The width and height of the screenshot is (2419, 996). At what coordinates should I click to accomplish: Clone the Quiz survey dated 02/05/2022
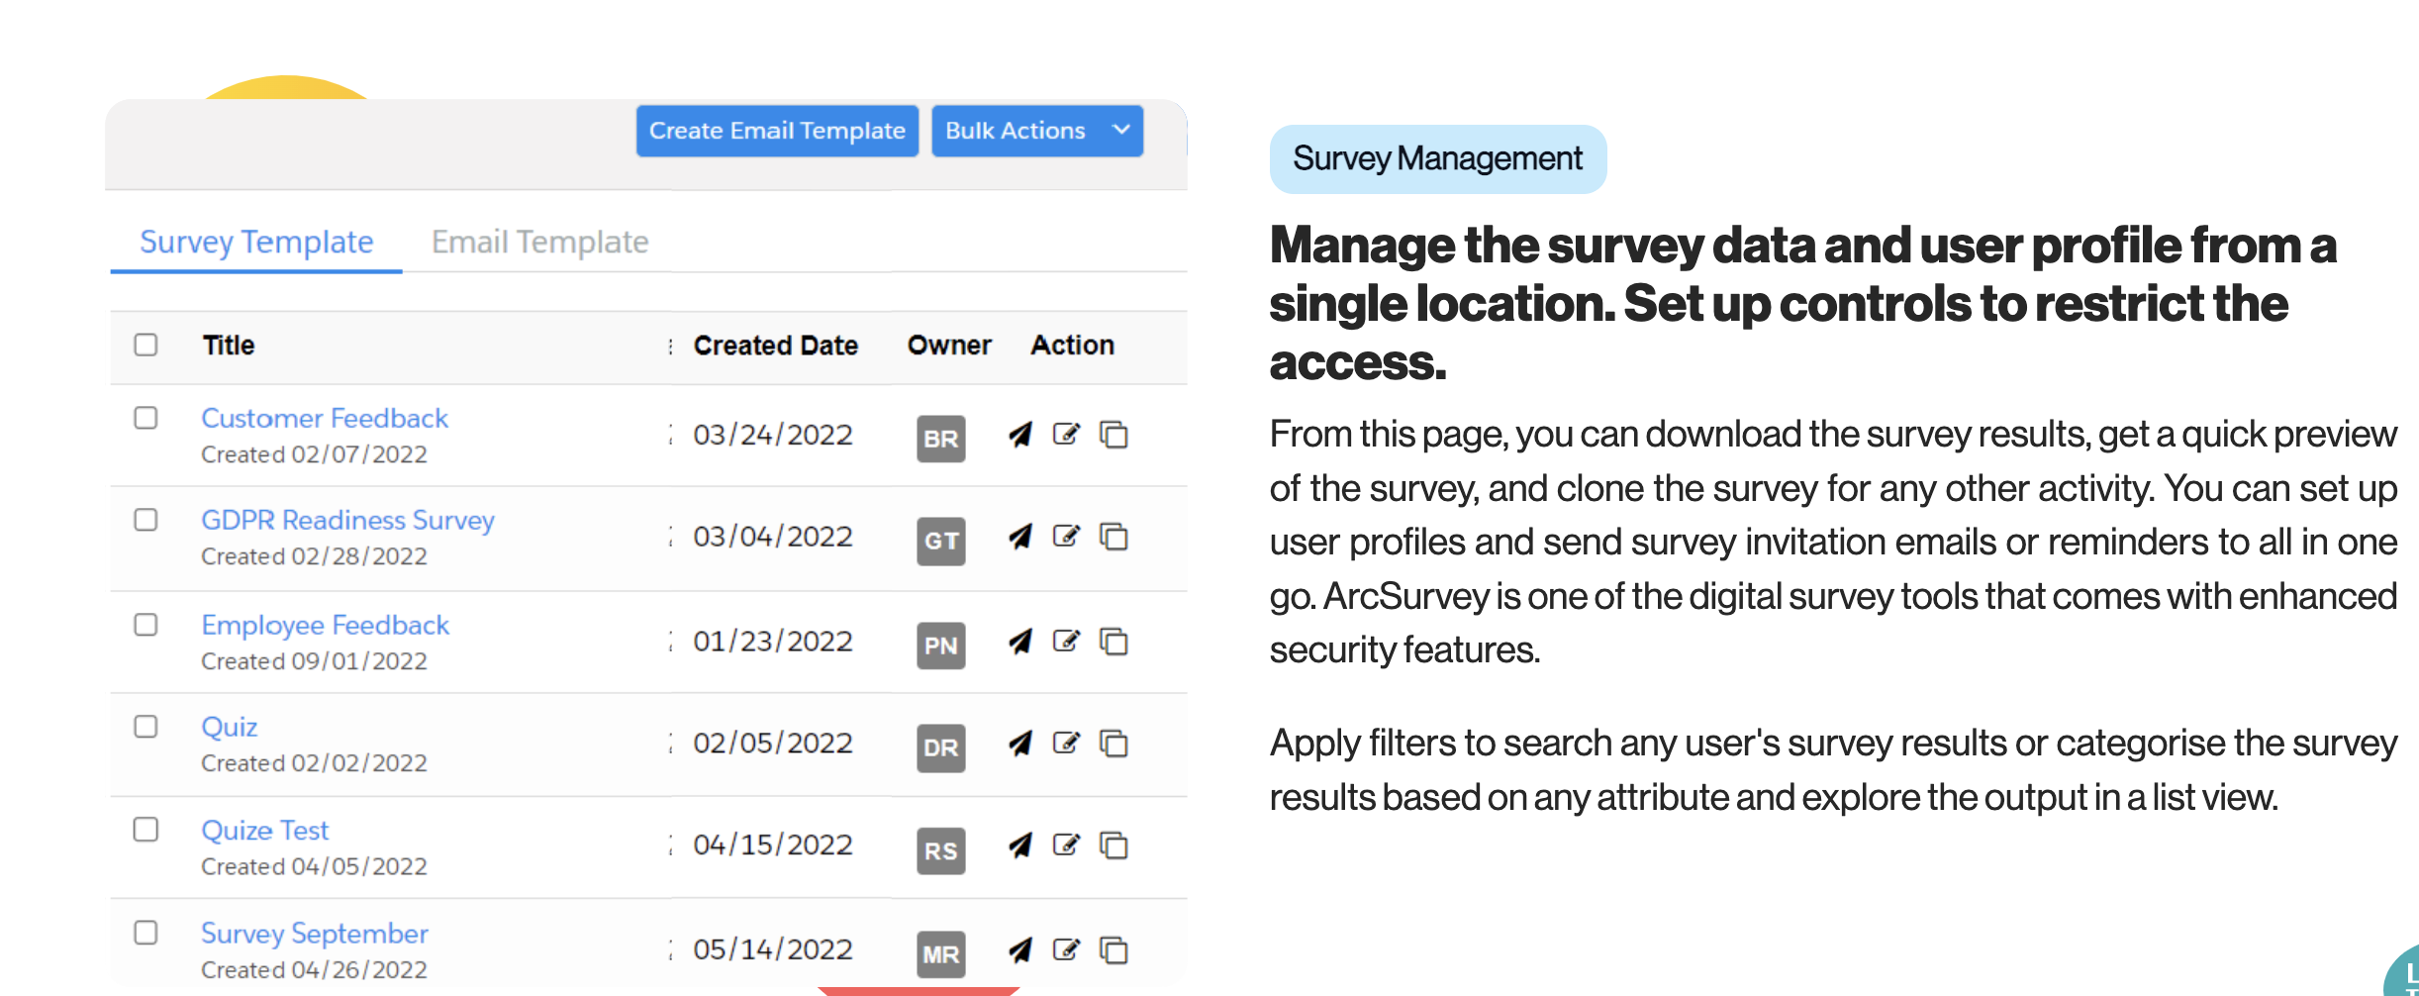click(x=1114, y=744)
